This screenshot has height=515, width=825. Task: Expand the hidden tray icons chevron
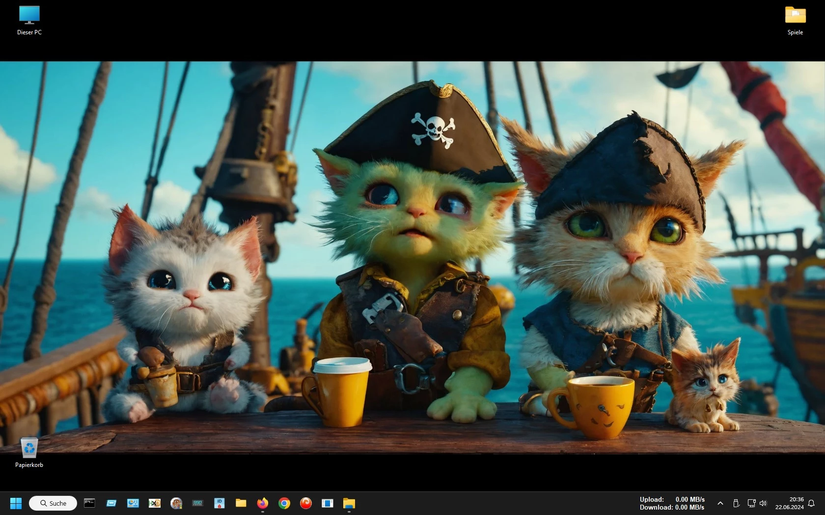click(x=720, y=503)
